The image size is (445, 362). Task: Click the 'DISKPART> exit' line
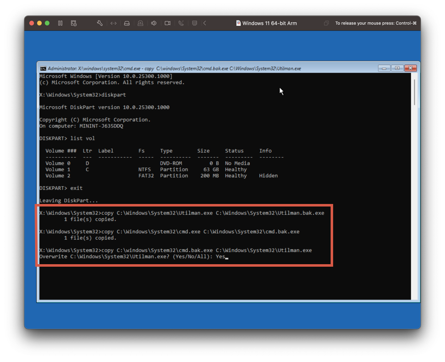tap(61, 188)
